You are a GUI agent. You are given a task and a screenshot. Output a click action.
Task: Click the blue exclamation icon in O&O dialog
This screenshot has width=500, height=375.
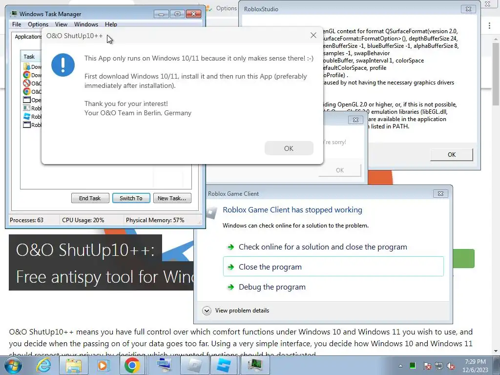tap(63, 65)
